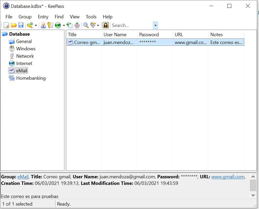
Task: Open the Find menu
Action: (x=59, y=17)
